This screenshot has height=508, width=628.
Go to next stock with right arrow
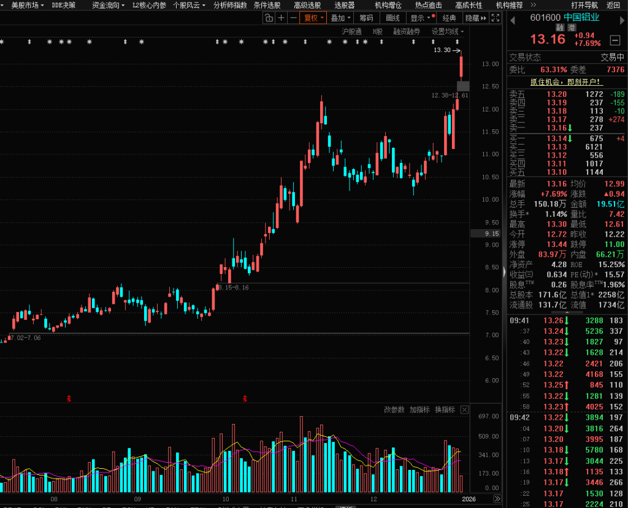click(619, 18)
